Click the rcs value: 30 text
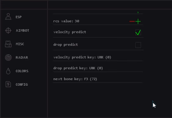Viewport: 172px width, 118px height. 66,21
